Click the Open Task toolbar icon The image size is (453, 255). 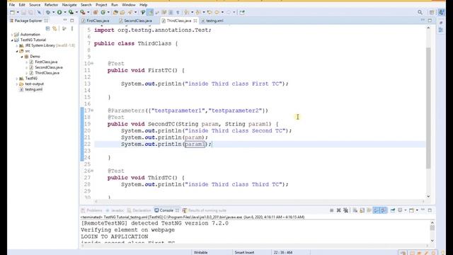click(122, 13)
